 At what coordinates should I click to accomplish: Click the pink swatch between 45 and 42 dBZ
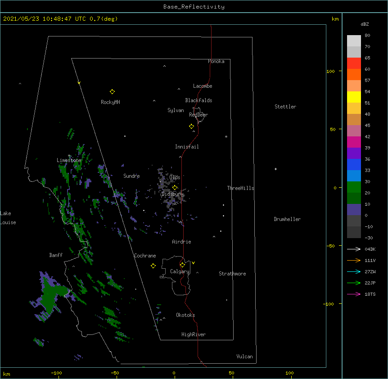click(x=354, y=131)
